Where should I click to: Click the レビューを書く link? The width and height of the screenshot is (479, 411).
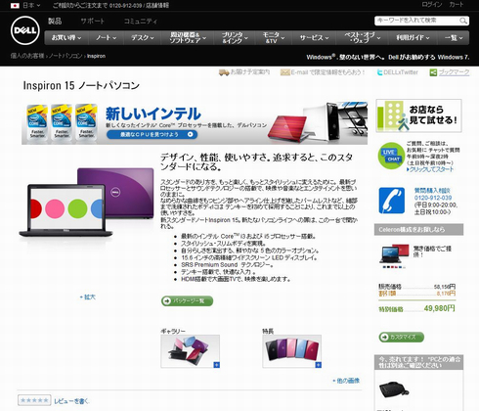tap(71, 401)
